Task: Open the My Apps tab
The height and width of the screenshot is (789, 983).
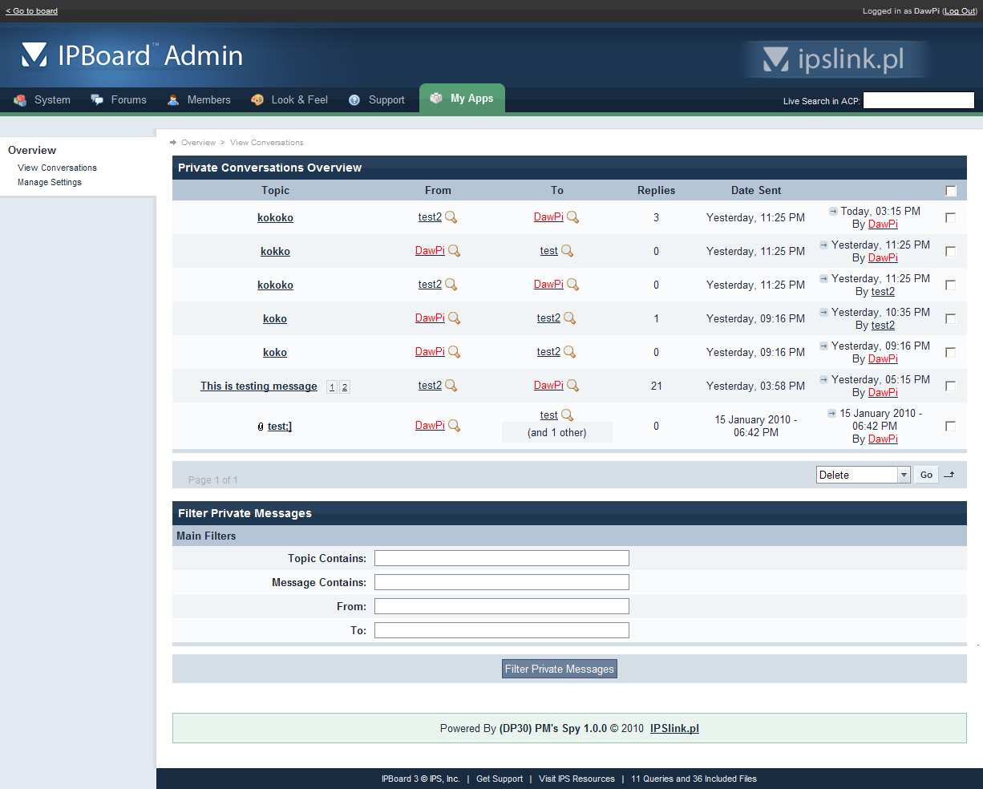Action: [x=463, y=99]
